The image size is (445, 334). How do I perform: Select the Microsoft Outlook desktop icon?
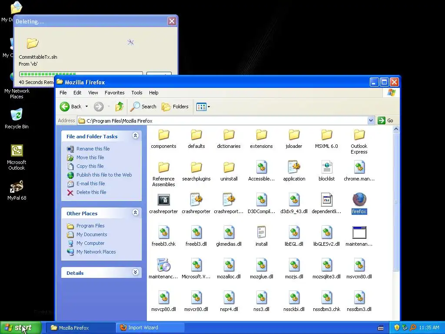coord(17,157)
